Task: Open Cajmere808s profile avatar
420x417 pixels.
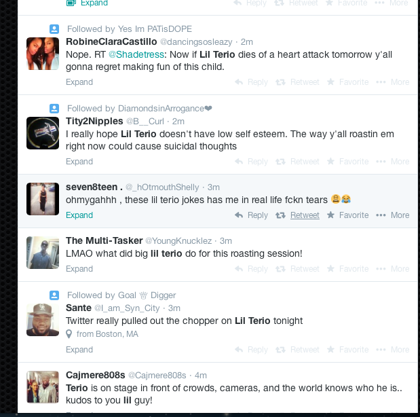Action: pyautogui.click(x=43, y=387)
